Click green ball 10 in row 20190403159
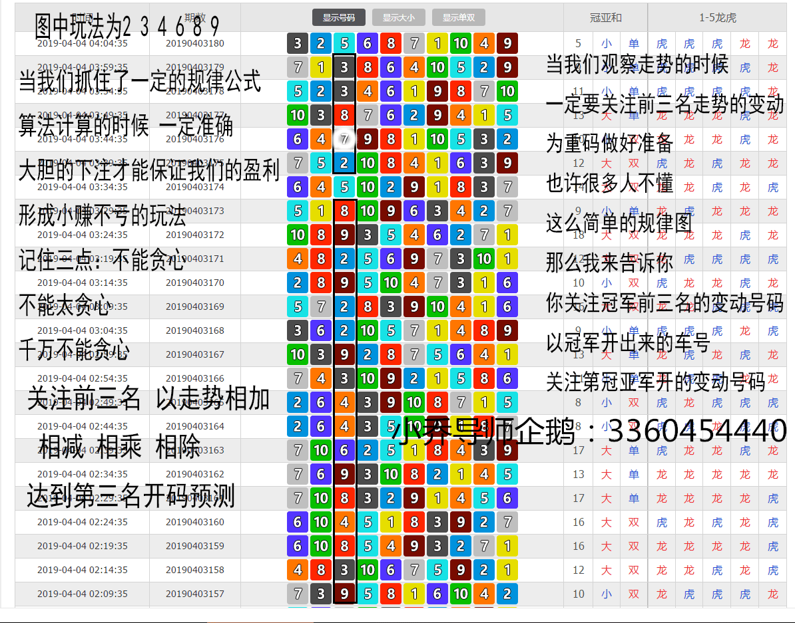 click(321, 546)
